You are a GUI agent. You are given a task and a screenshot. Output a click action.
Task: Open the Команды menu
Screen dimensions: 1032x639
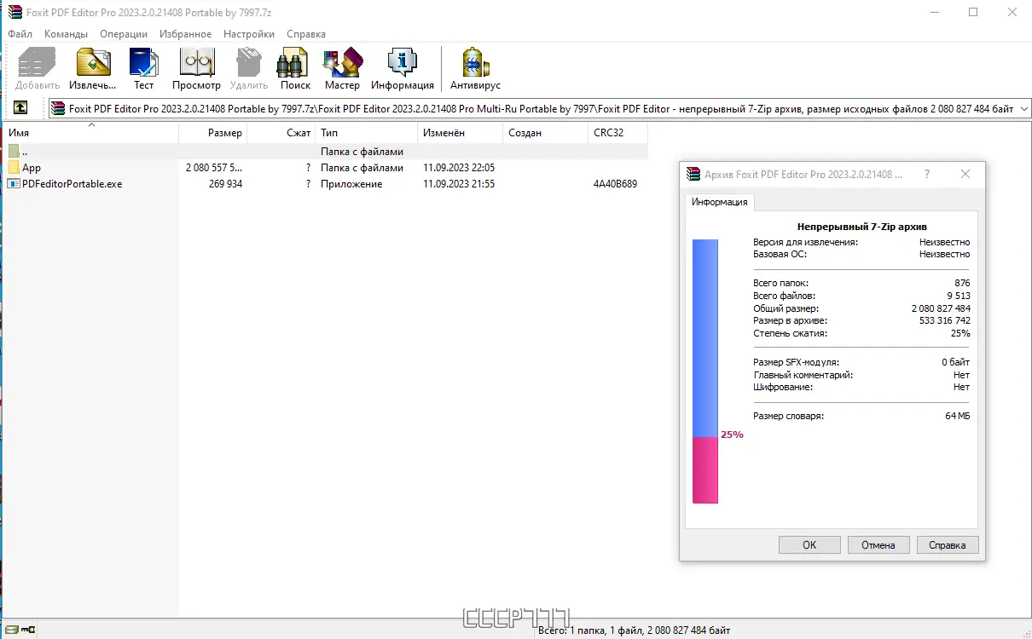pyautogui.click(x=66, y=34)
